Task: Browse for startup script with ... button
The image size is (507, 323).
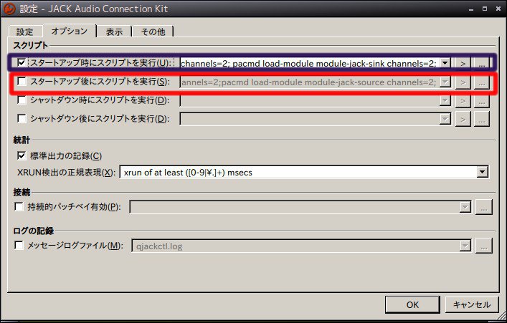Action: coord(482,63)
